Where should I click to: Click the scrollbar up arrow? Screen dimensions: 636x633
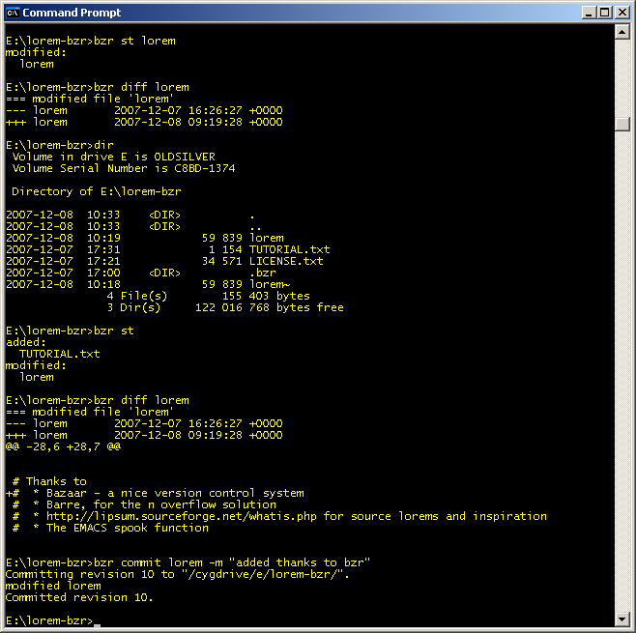[622, 32]
